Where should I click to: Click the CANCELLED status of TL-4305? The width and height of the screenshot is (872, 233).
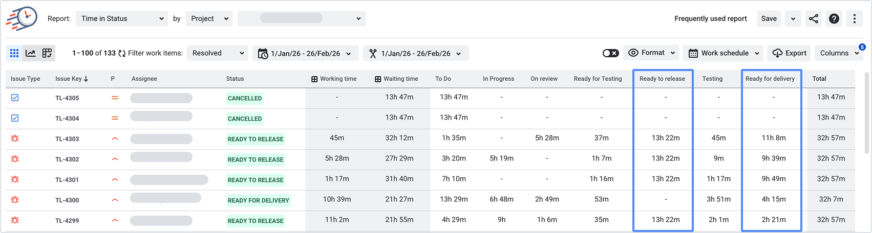point(245,98)
